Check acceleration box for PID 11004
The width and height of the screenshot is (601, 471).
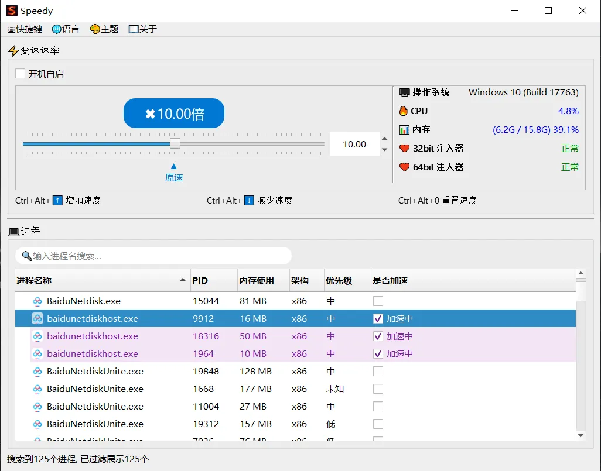[378, 407]
